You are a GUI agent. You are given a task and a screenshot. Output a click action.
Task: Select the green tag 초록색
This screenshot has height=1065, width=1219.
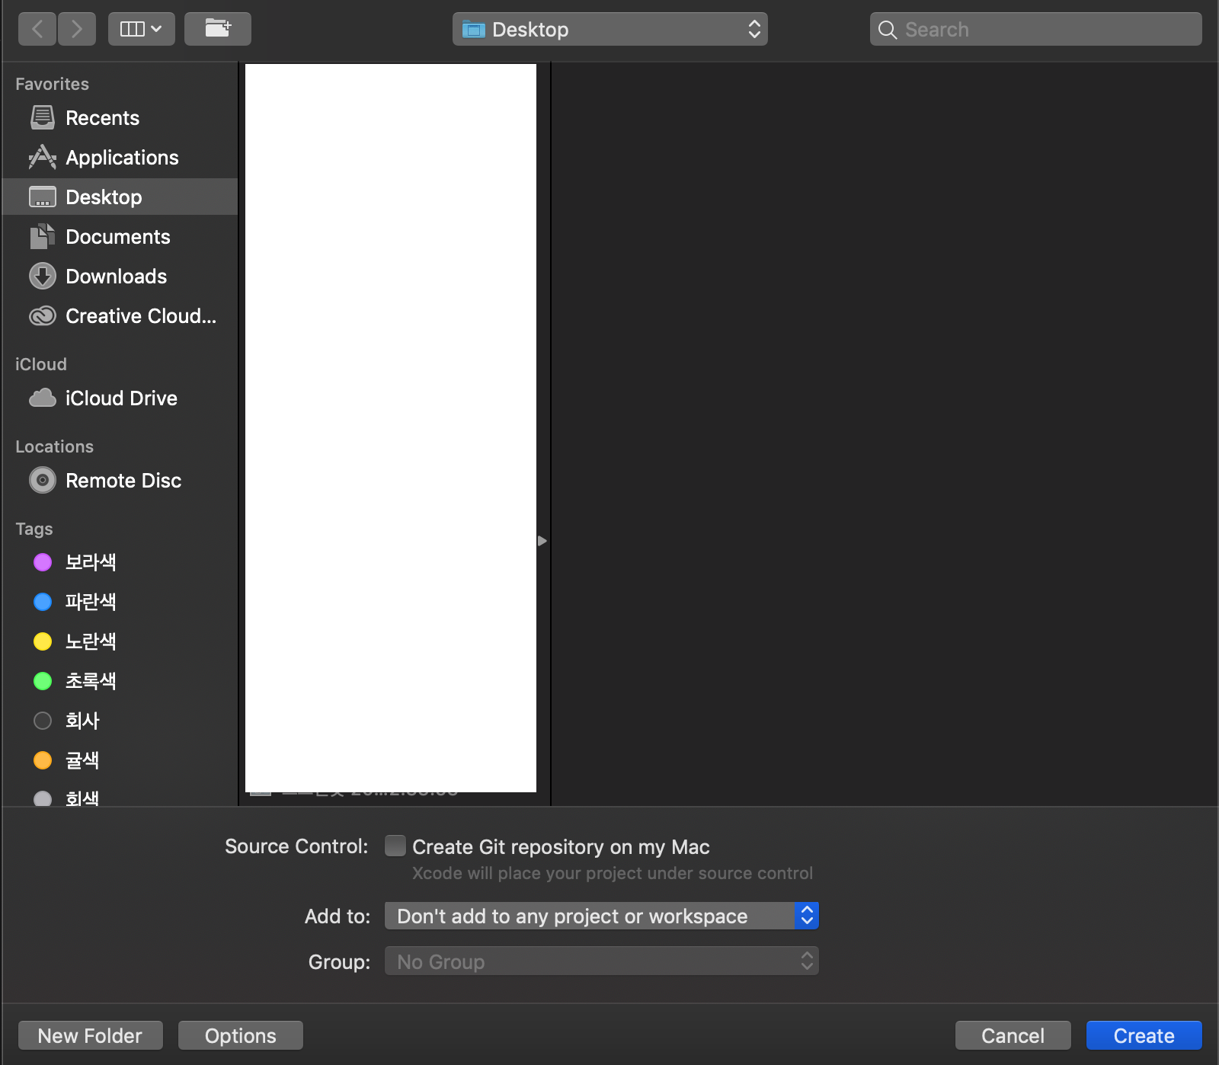pos(120,681)
